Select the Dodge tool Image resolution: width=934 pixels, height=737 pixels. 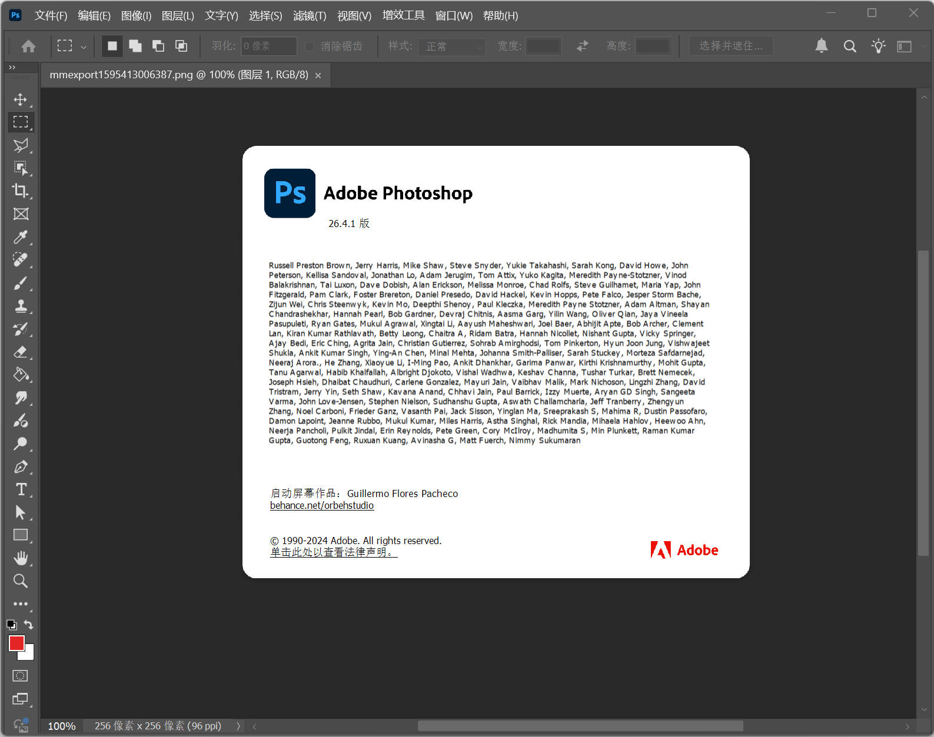click(21, 443)
